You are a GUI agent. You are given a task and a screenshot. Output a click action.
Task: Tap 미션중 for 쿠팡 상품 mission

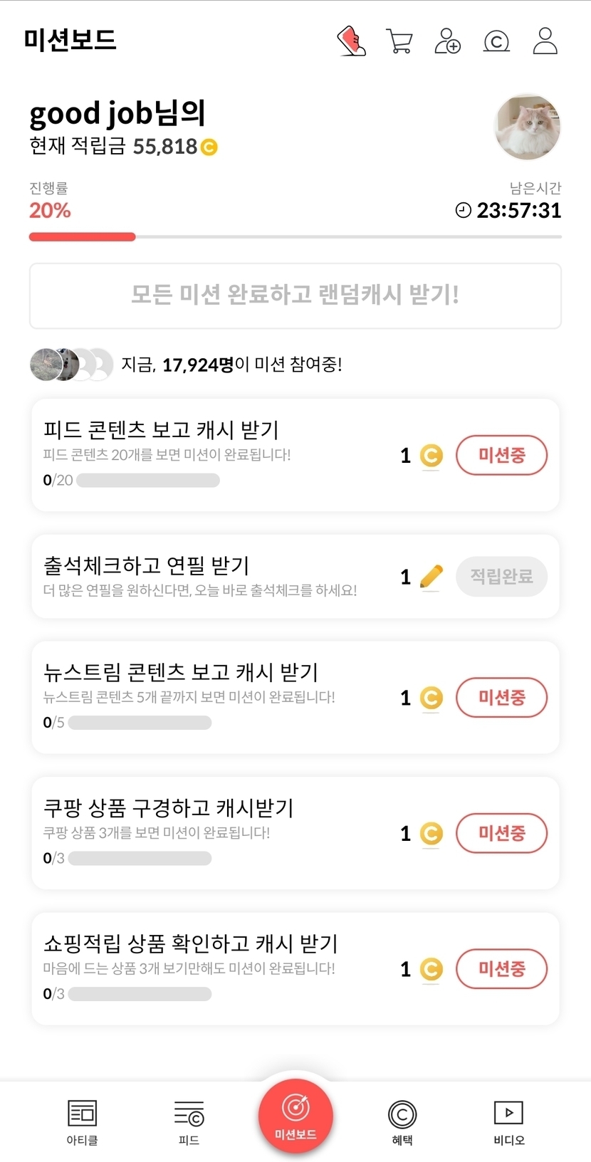501,833
